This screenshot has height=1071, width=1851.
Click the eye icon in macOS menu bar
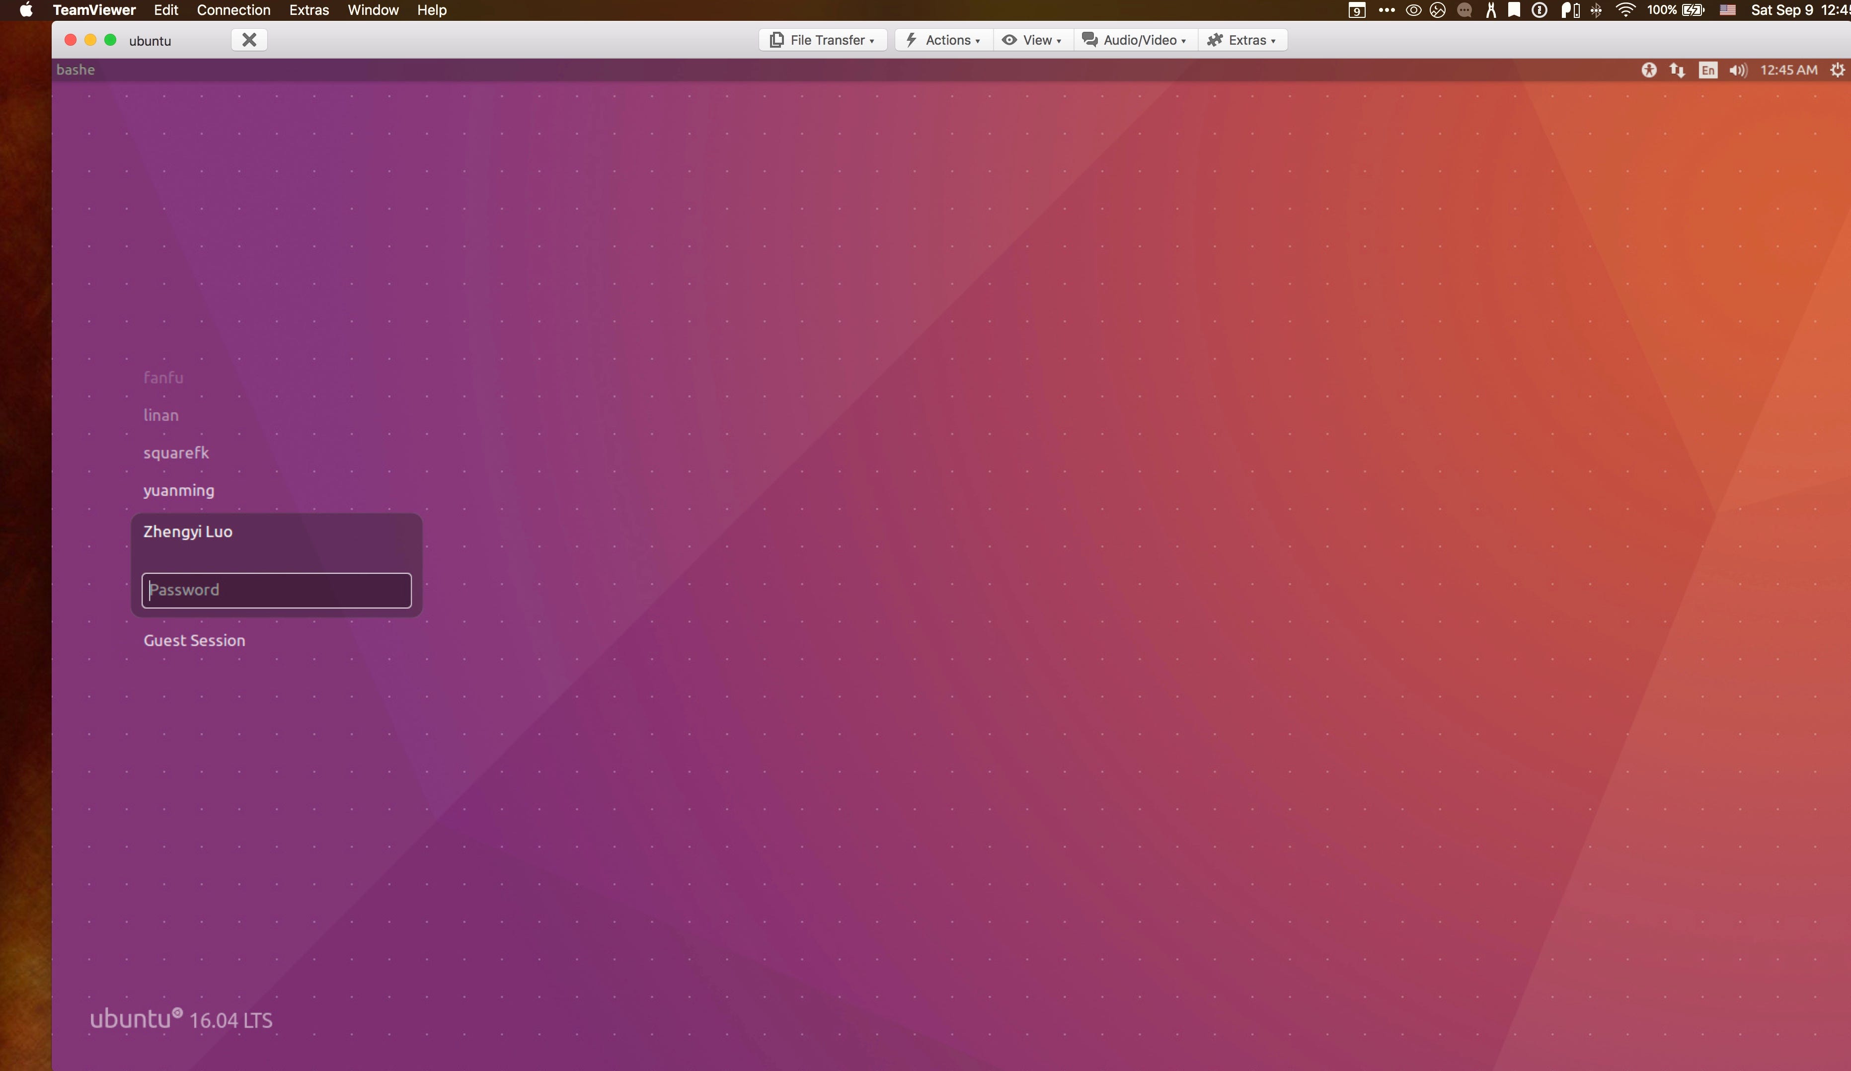tap(1413, 9)
